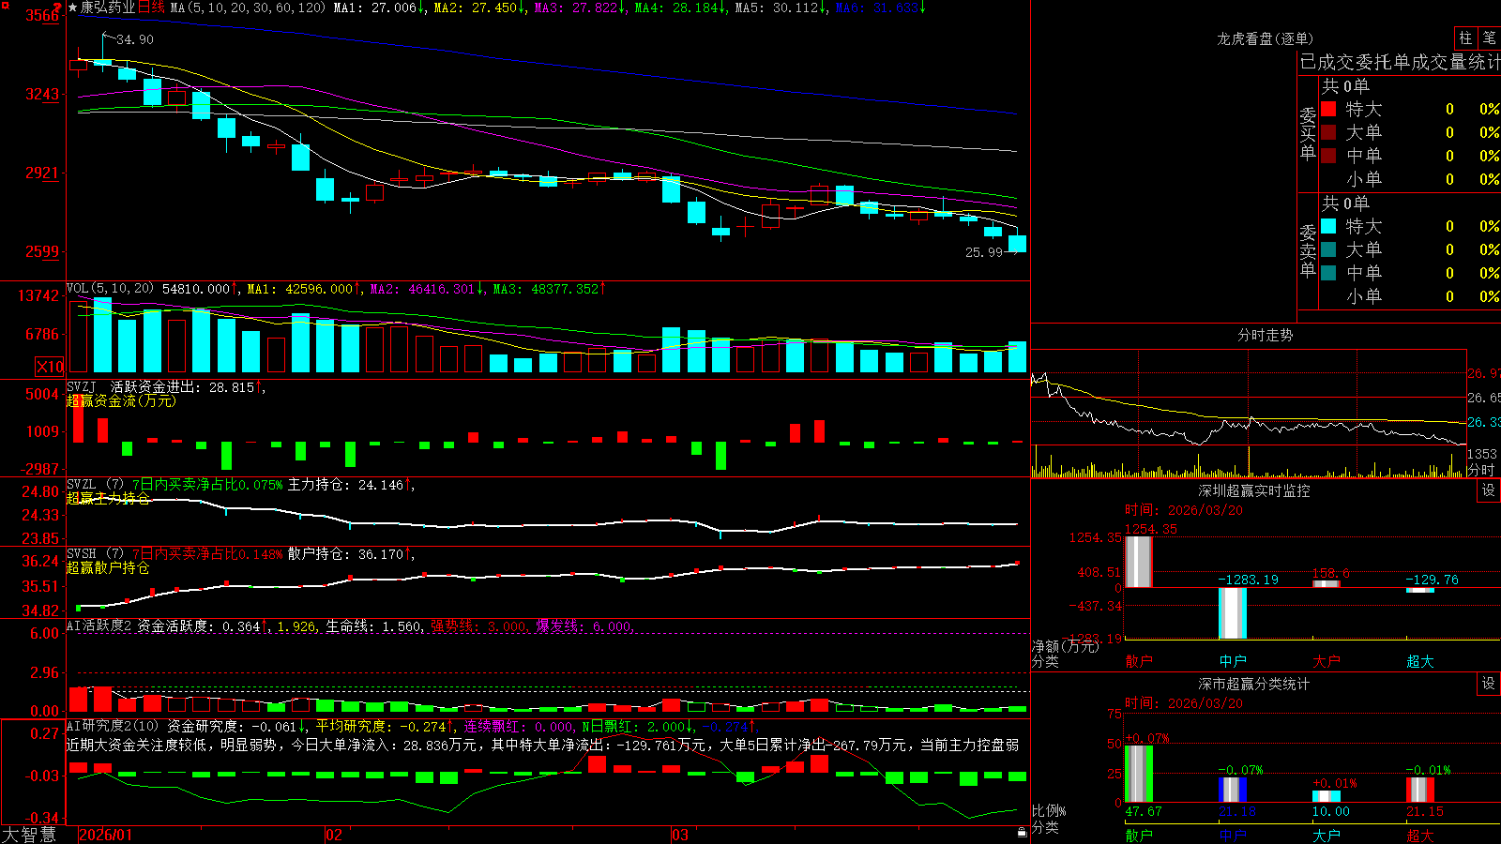Click the 委买单 vertical label
Screen dimensions: 1501x844
pyautogui.click(x=1308, y=133)
